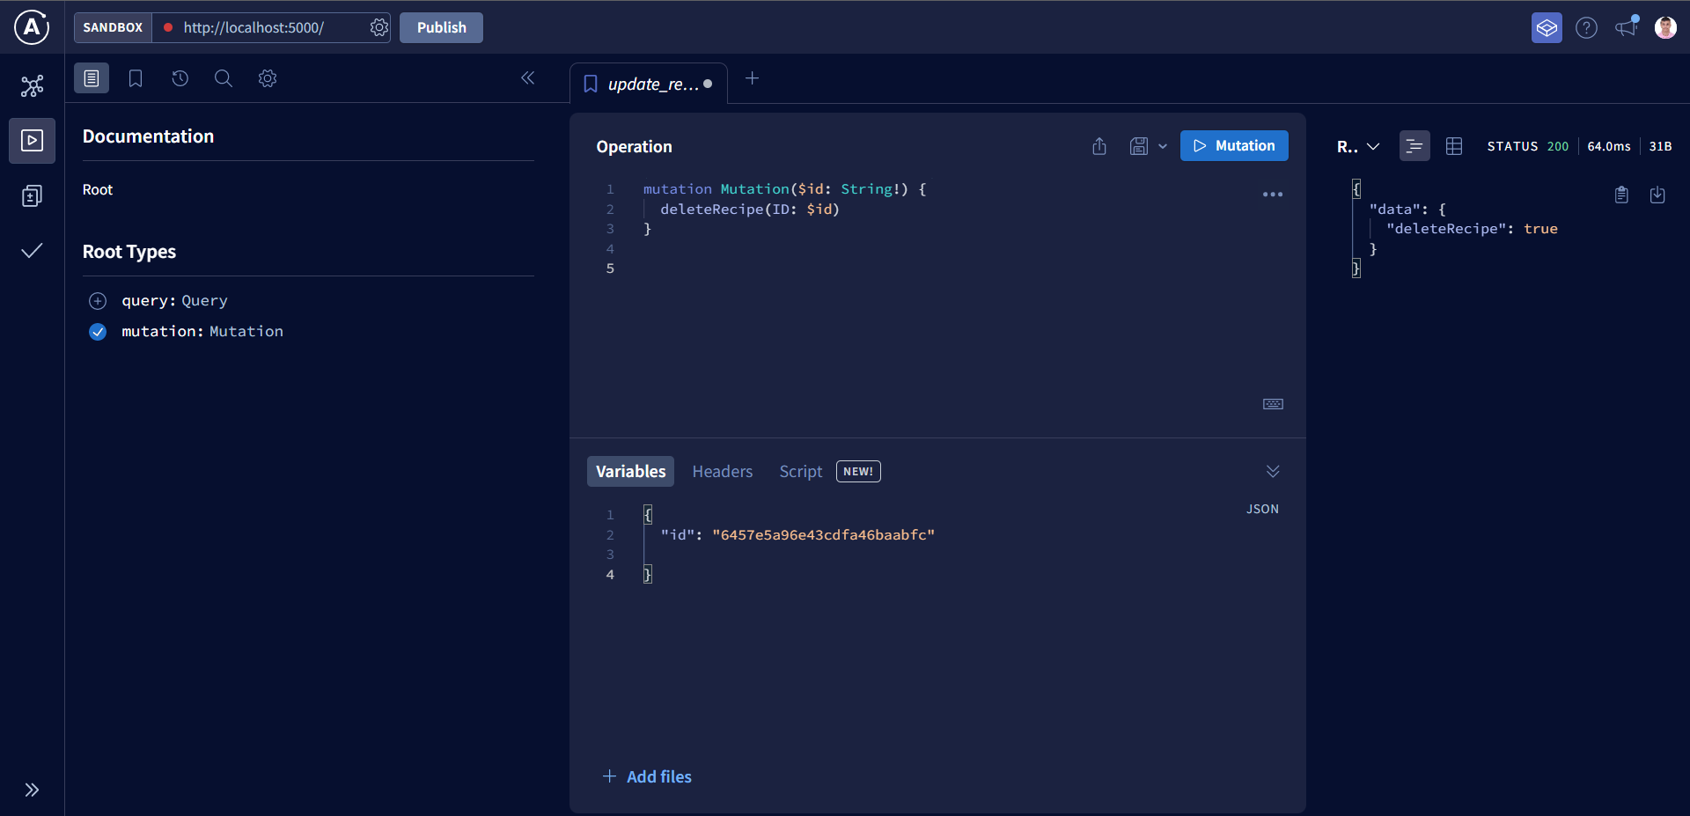Expand the left sidebar with double chevron
Viewport: 1690px width, 816px height.
[32, 790]
